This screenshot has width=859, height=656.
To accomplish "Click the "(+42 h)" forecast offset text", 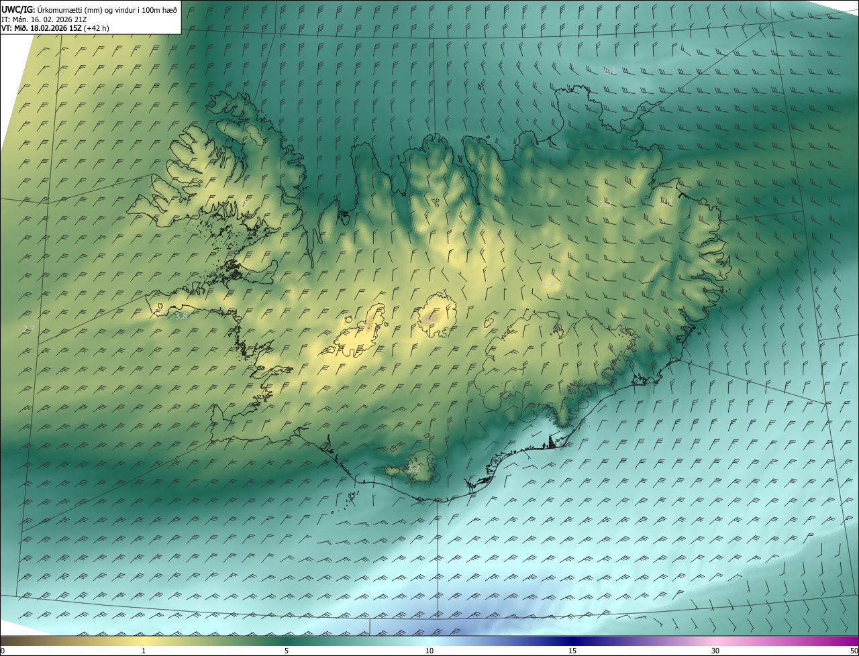I will tap(97, 28).
